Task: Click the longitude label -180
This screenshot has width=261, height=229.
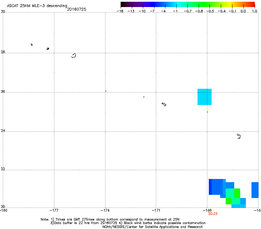Action: pos(4,210)
